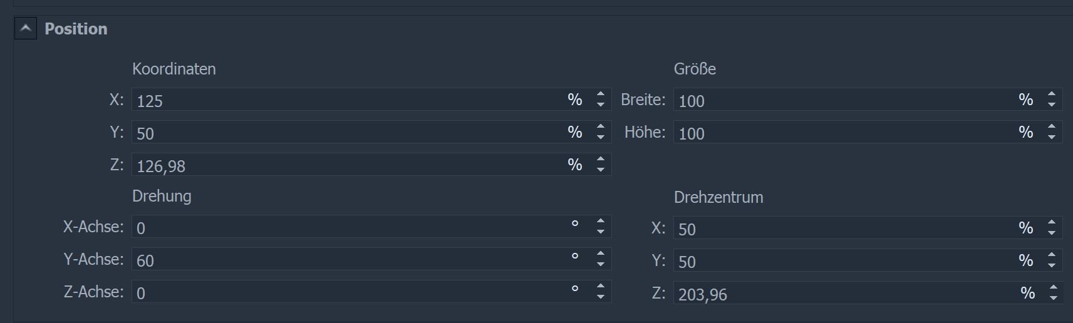This screenshot has height=323, width=1073.
Task: Collapse the Position section
Action: click(26, 29)
